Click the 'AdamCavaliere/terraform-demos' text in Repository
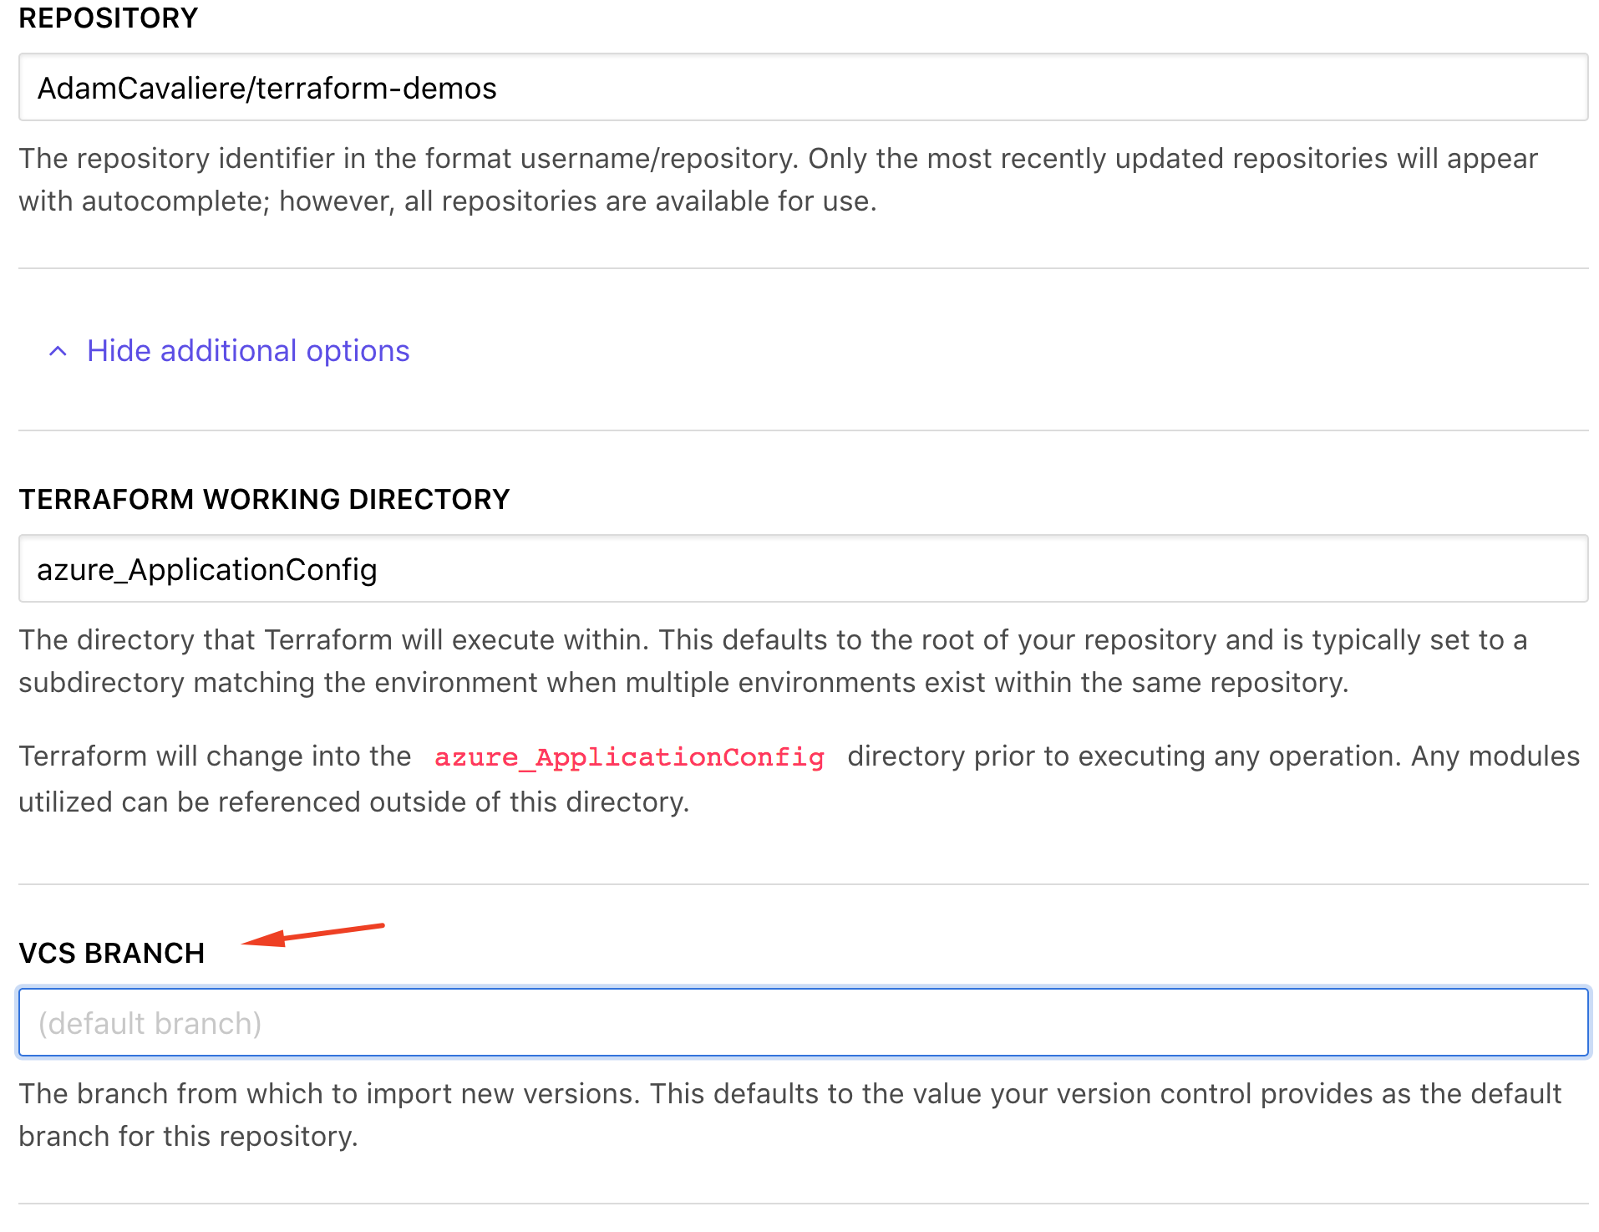The height and width of the screenshot is (1232, 1599). point(267,88)
